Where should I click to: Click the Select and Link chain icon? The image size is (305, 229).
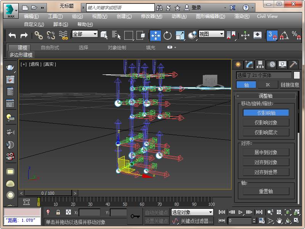coord(39,35)
